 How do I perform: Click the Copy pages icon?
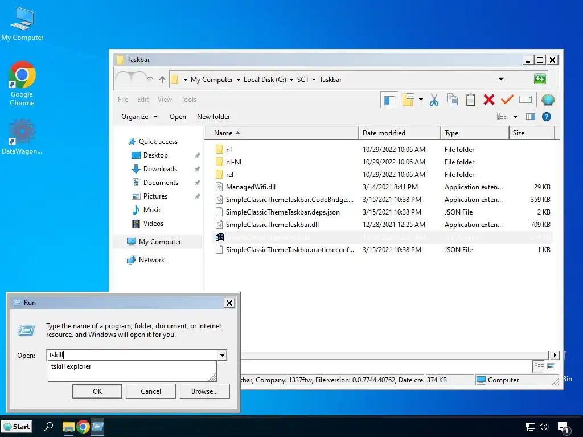[452, 100]
